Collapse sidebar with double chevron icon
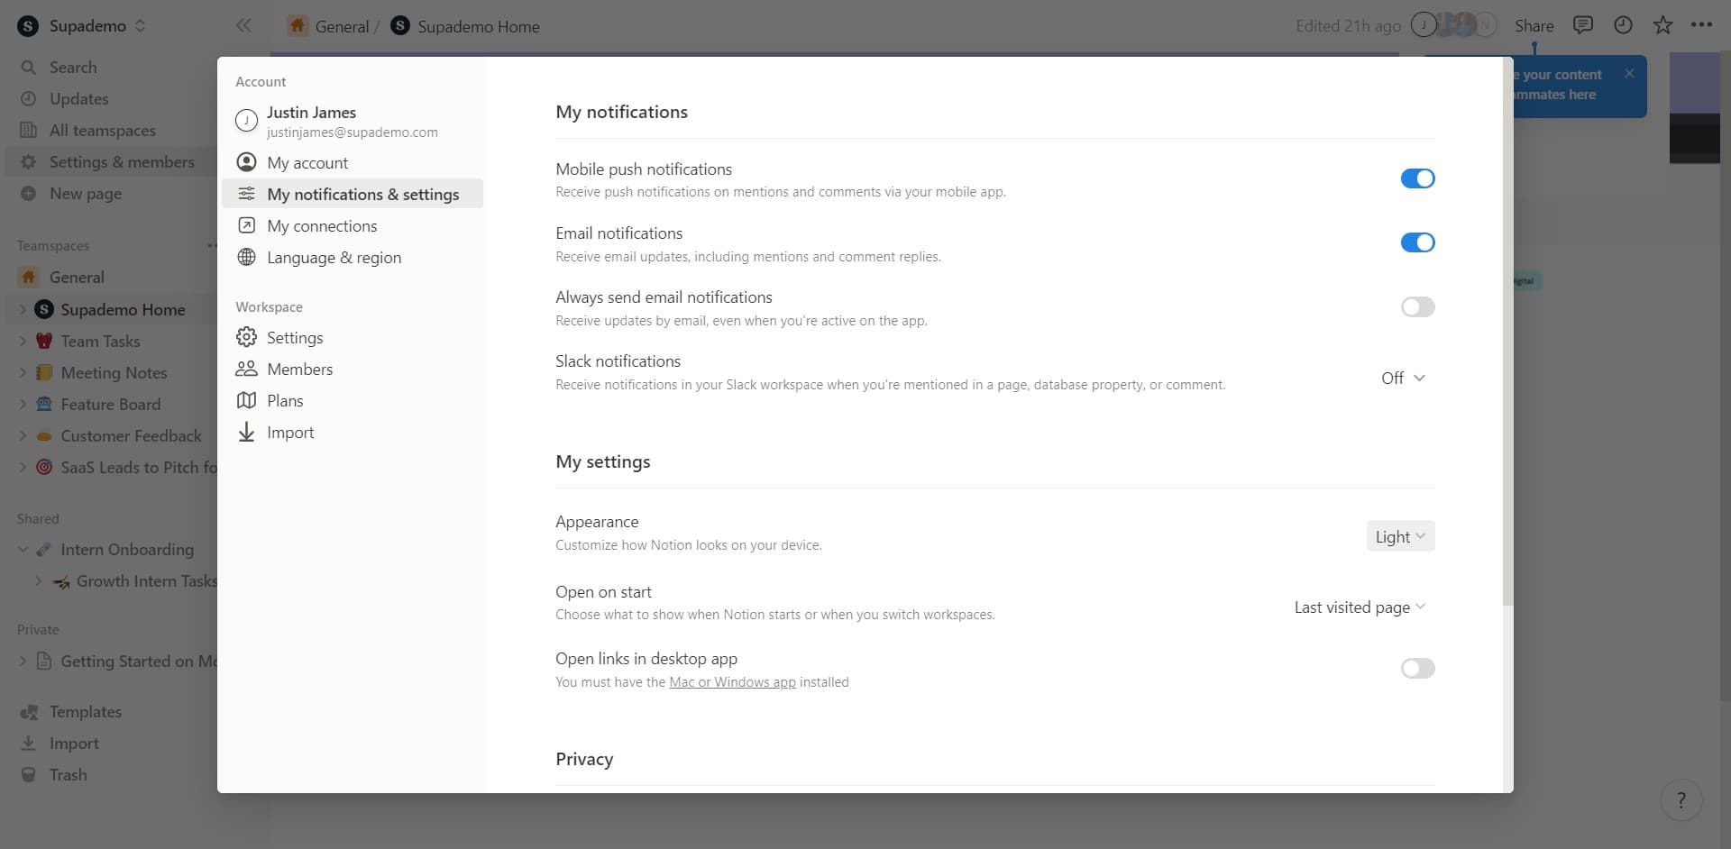Viewport: 1731px width, 849px height. coord(243,25)
